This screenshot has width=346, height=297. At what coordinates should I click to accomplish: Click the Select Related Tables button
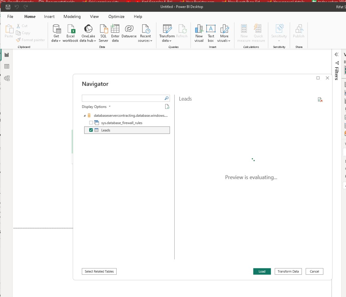[99, 271]
